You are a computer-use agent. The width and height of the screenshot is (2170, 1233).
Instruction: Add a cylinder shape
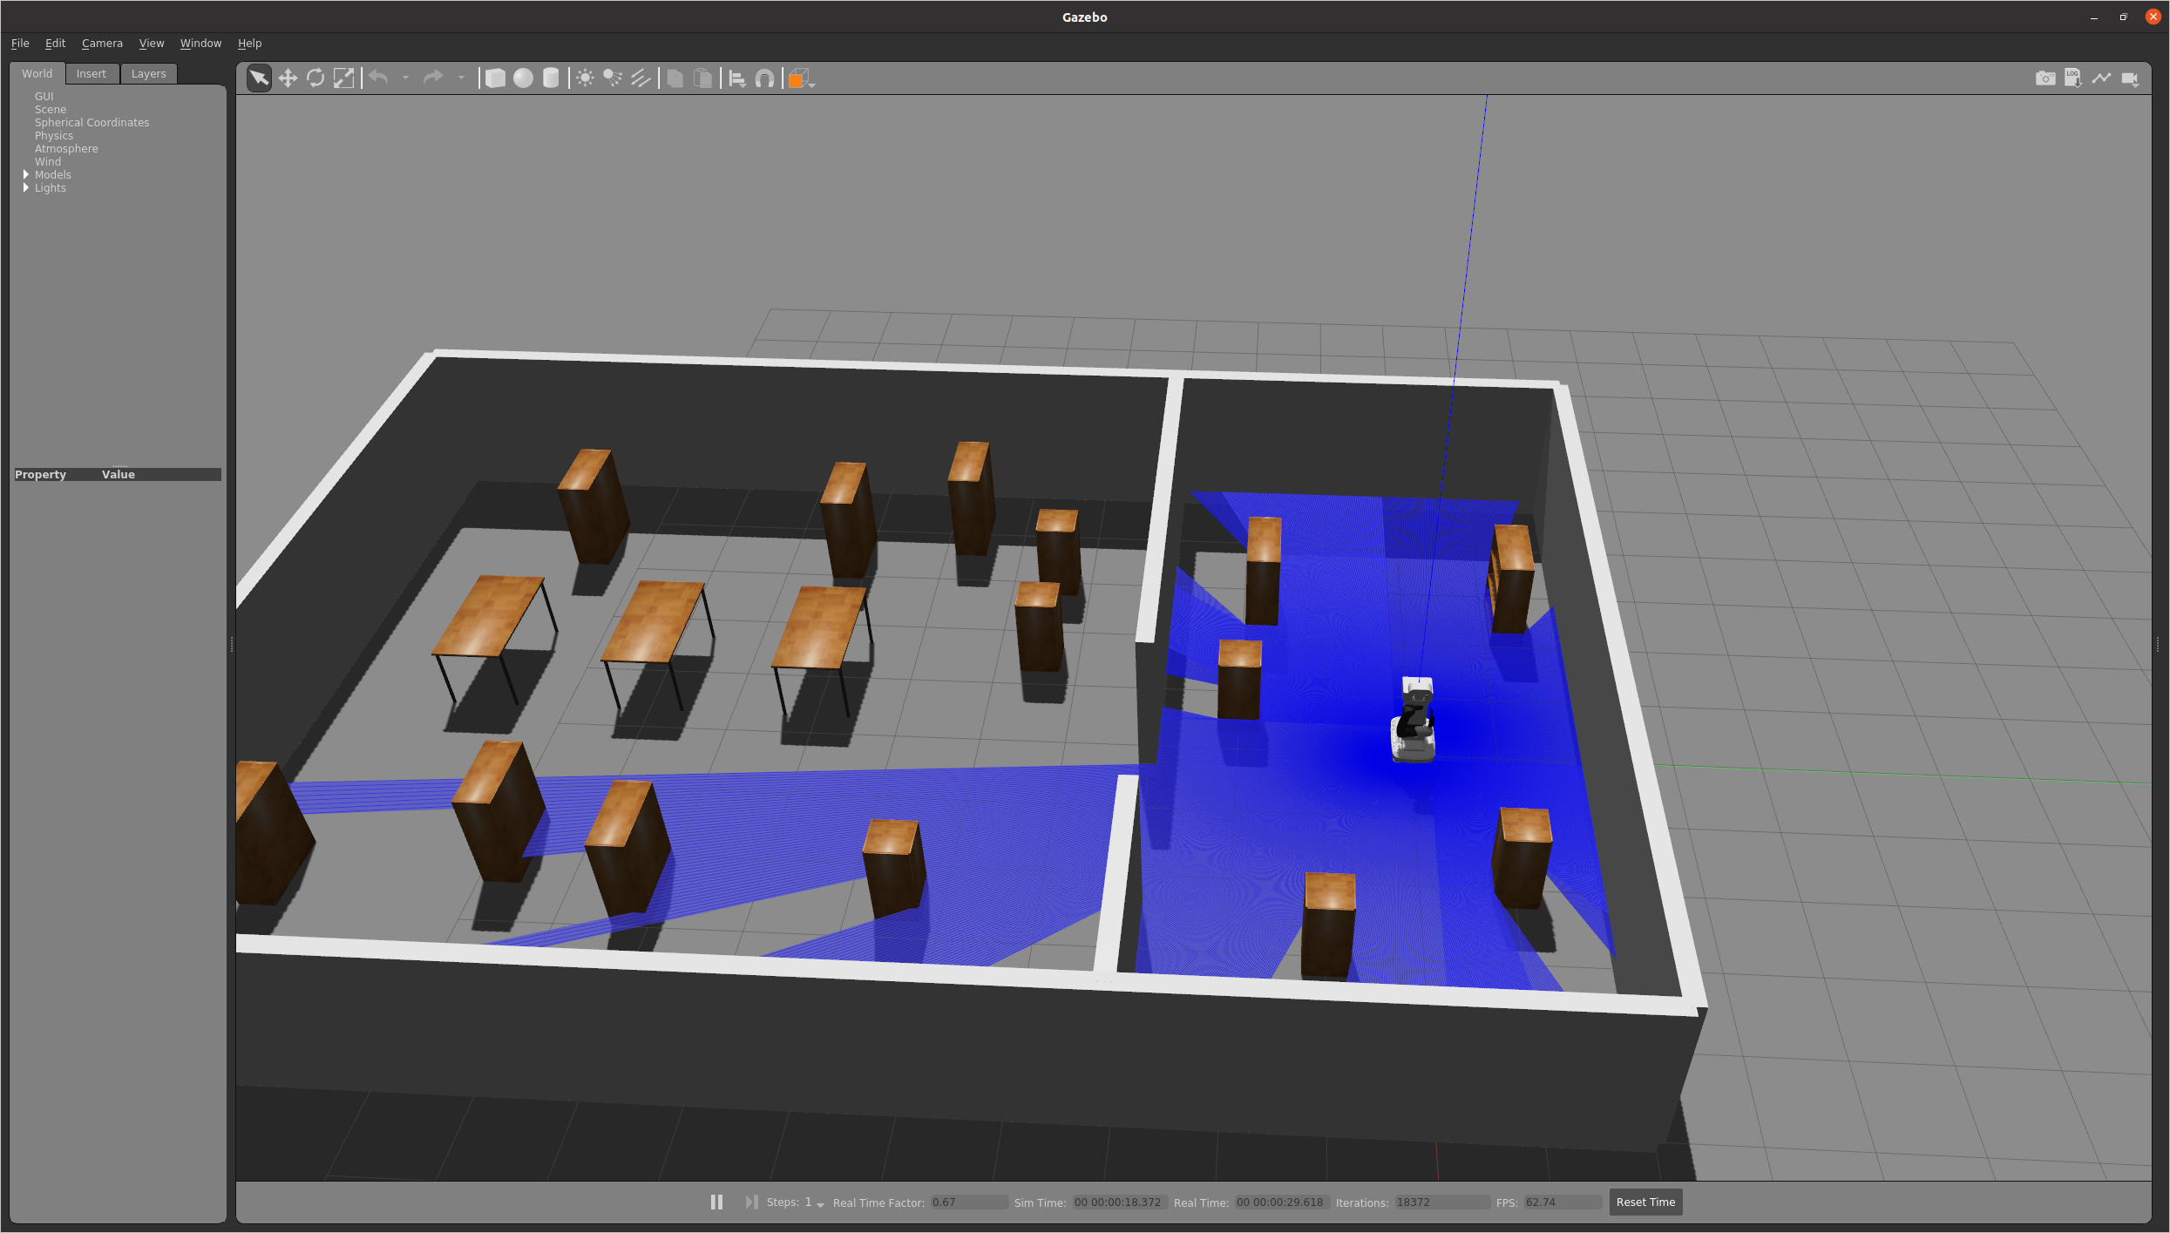551,78
